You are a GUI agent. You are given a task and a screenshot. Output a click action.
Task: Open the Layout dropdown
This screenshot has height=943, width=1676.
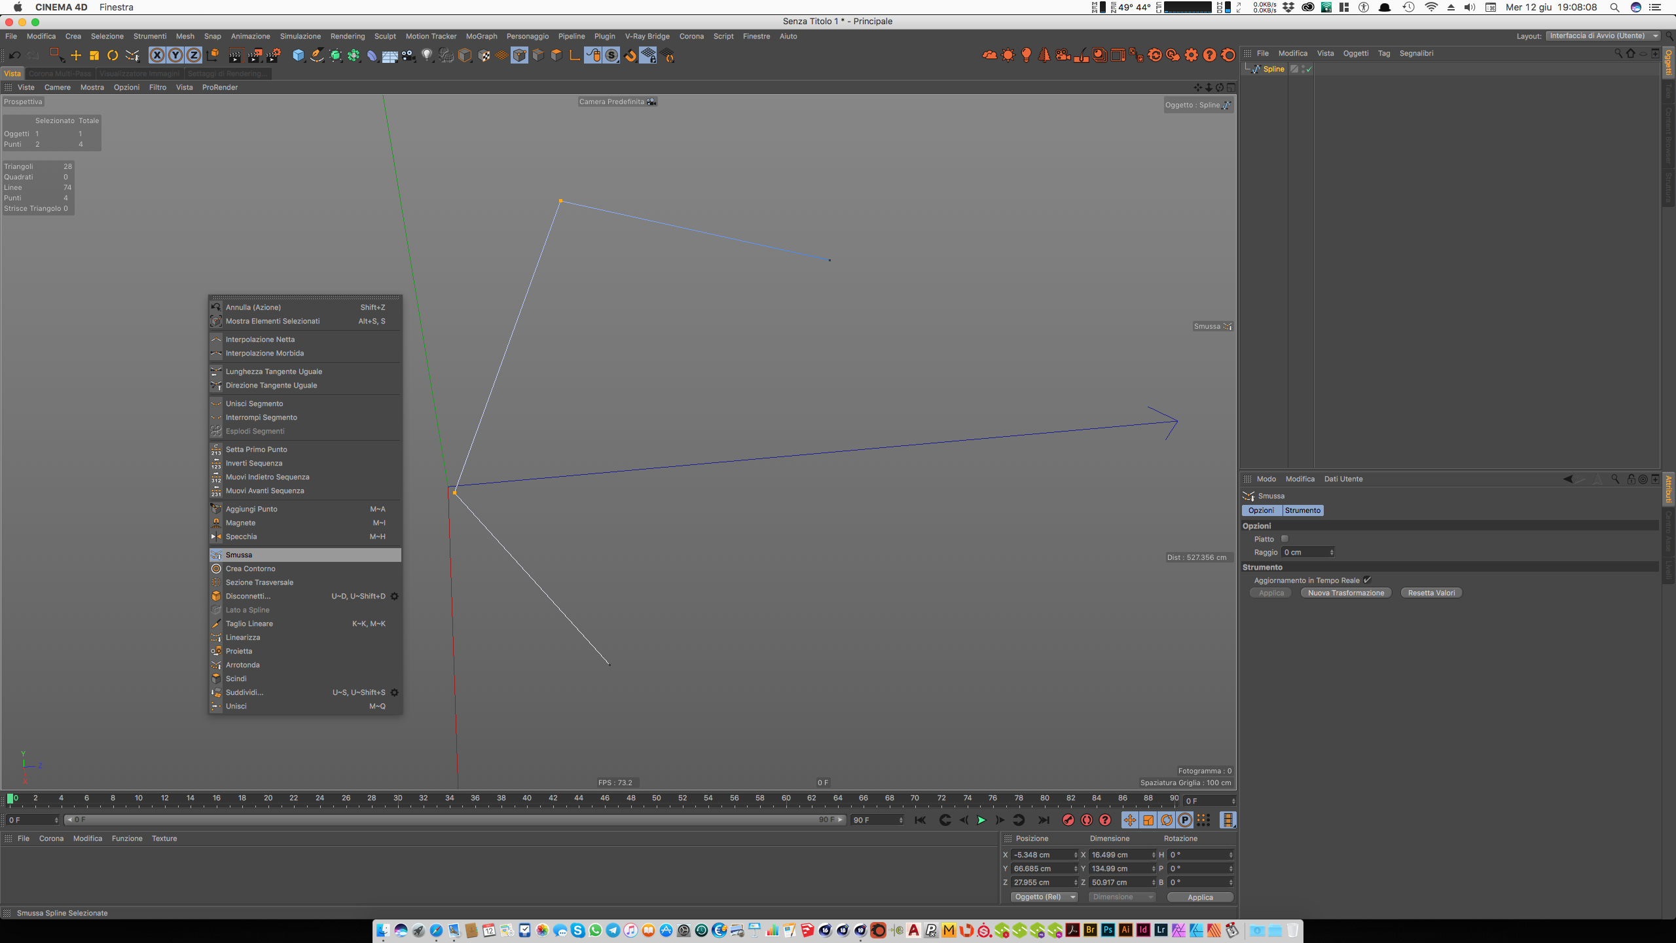(x=1603, y=36)
